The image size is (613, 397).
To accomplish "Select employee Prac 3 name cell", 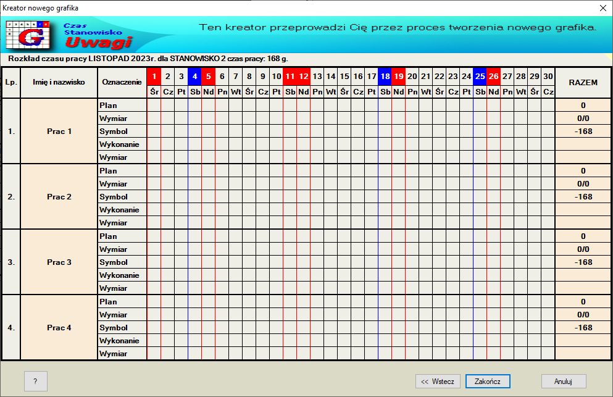I will tap(59, 262).
